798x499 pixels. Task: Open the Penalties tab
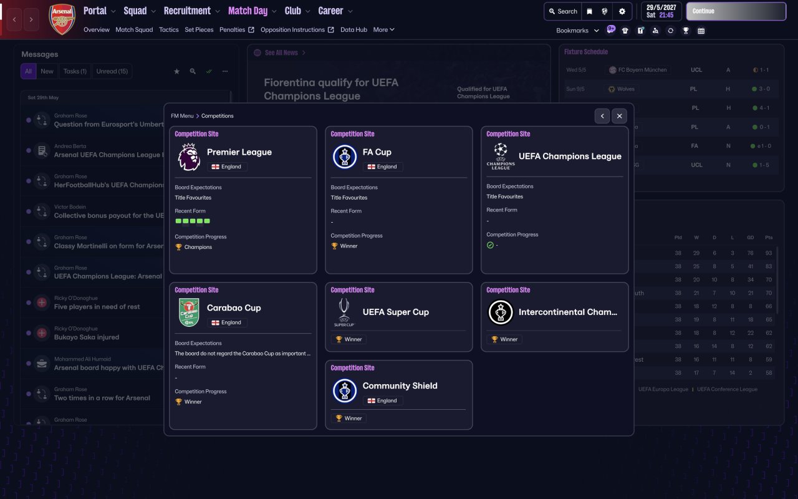pyautogui.click(x=237, y=29)
